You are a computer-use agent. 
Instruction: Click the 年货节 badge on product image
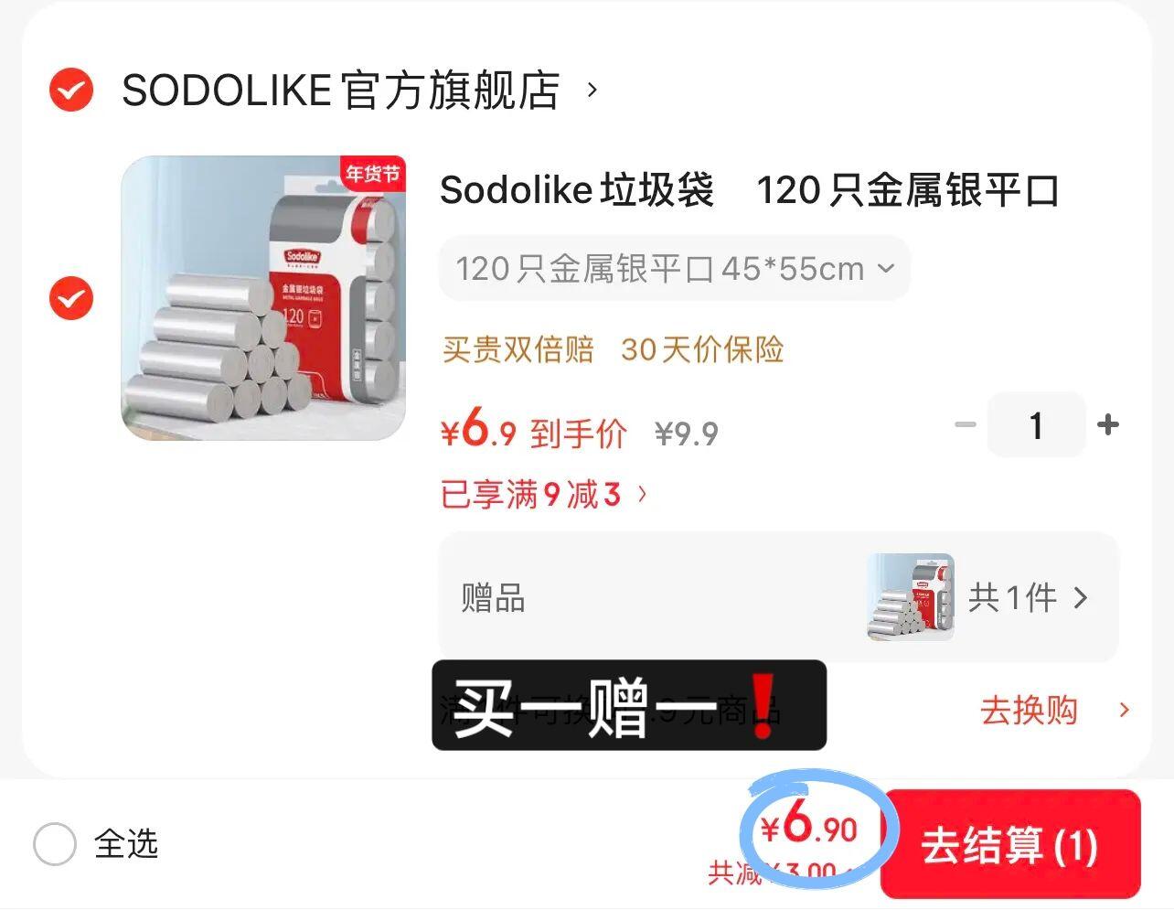(x=372, y=174)
